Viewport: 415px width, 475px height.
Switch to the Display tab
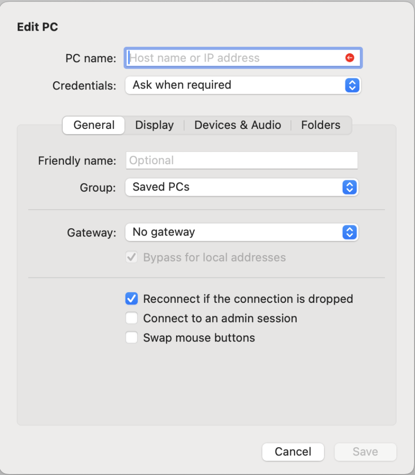click(x=154, y=125)
